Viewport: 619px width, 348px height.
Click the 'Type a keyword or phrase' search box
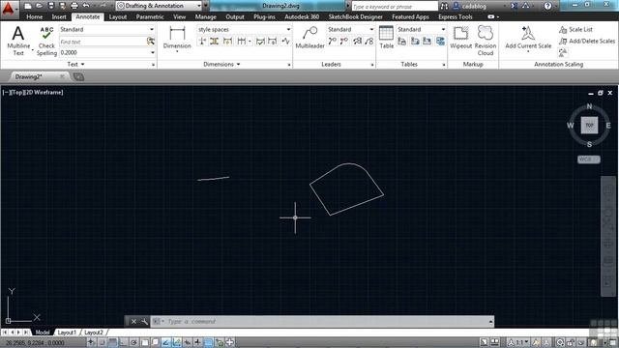[x=395, y=7]
